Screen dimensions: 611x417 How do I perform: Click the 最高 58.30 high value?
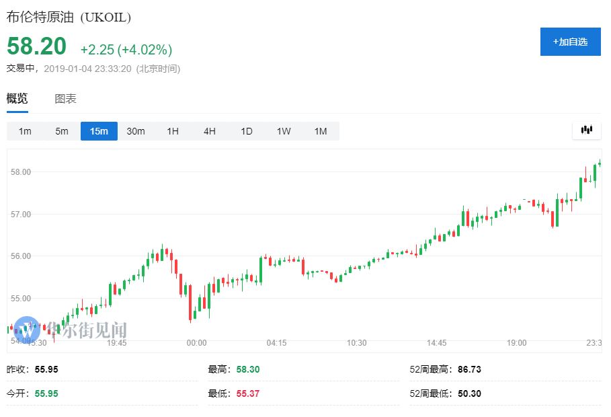[248, 369]
